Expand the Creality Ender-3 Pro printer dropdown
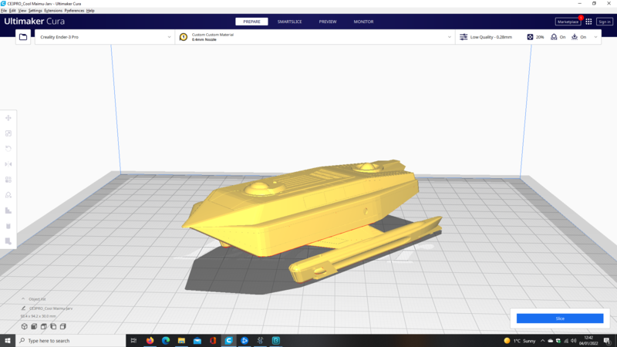This screenshot has height=347, width=617. pos(169,37)
